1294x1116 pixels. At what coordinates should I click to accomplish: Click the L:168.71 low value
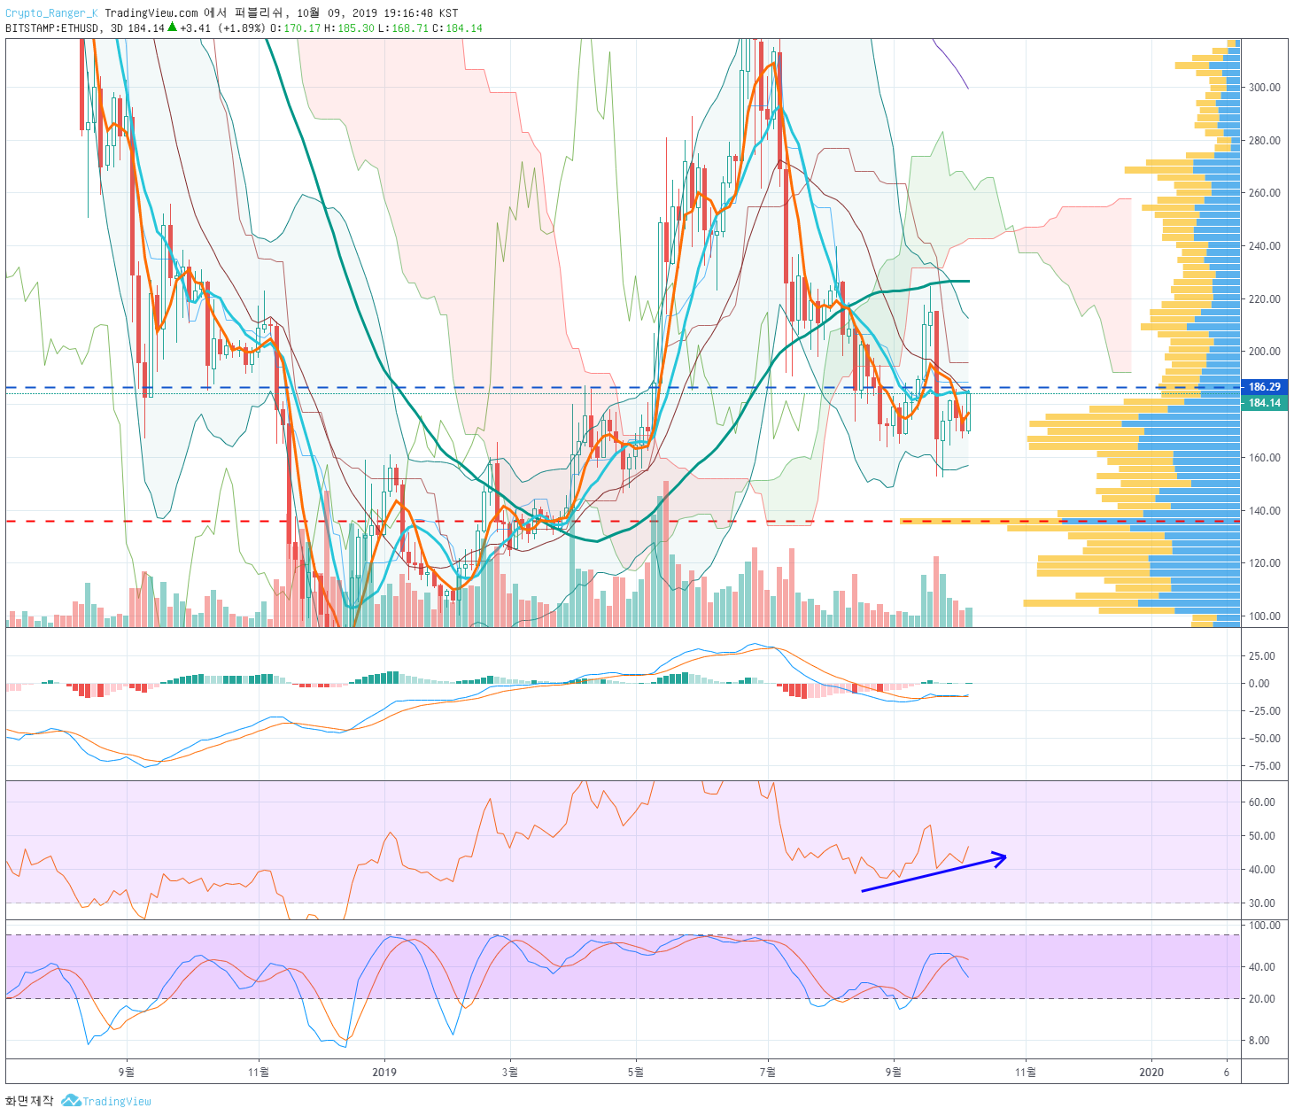point(404,28)
